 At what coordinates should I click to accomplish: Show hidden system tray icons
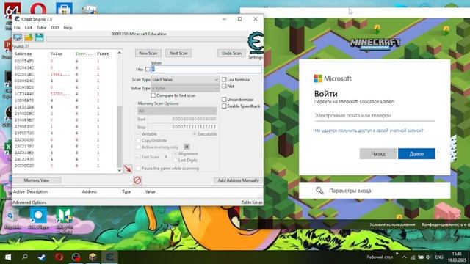point(404,257)
